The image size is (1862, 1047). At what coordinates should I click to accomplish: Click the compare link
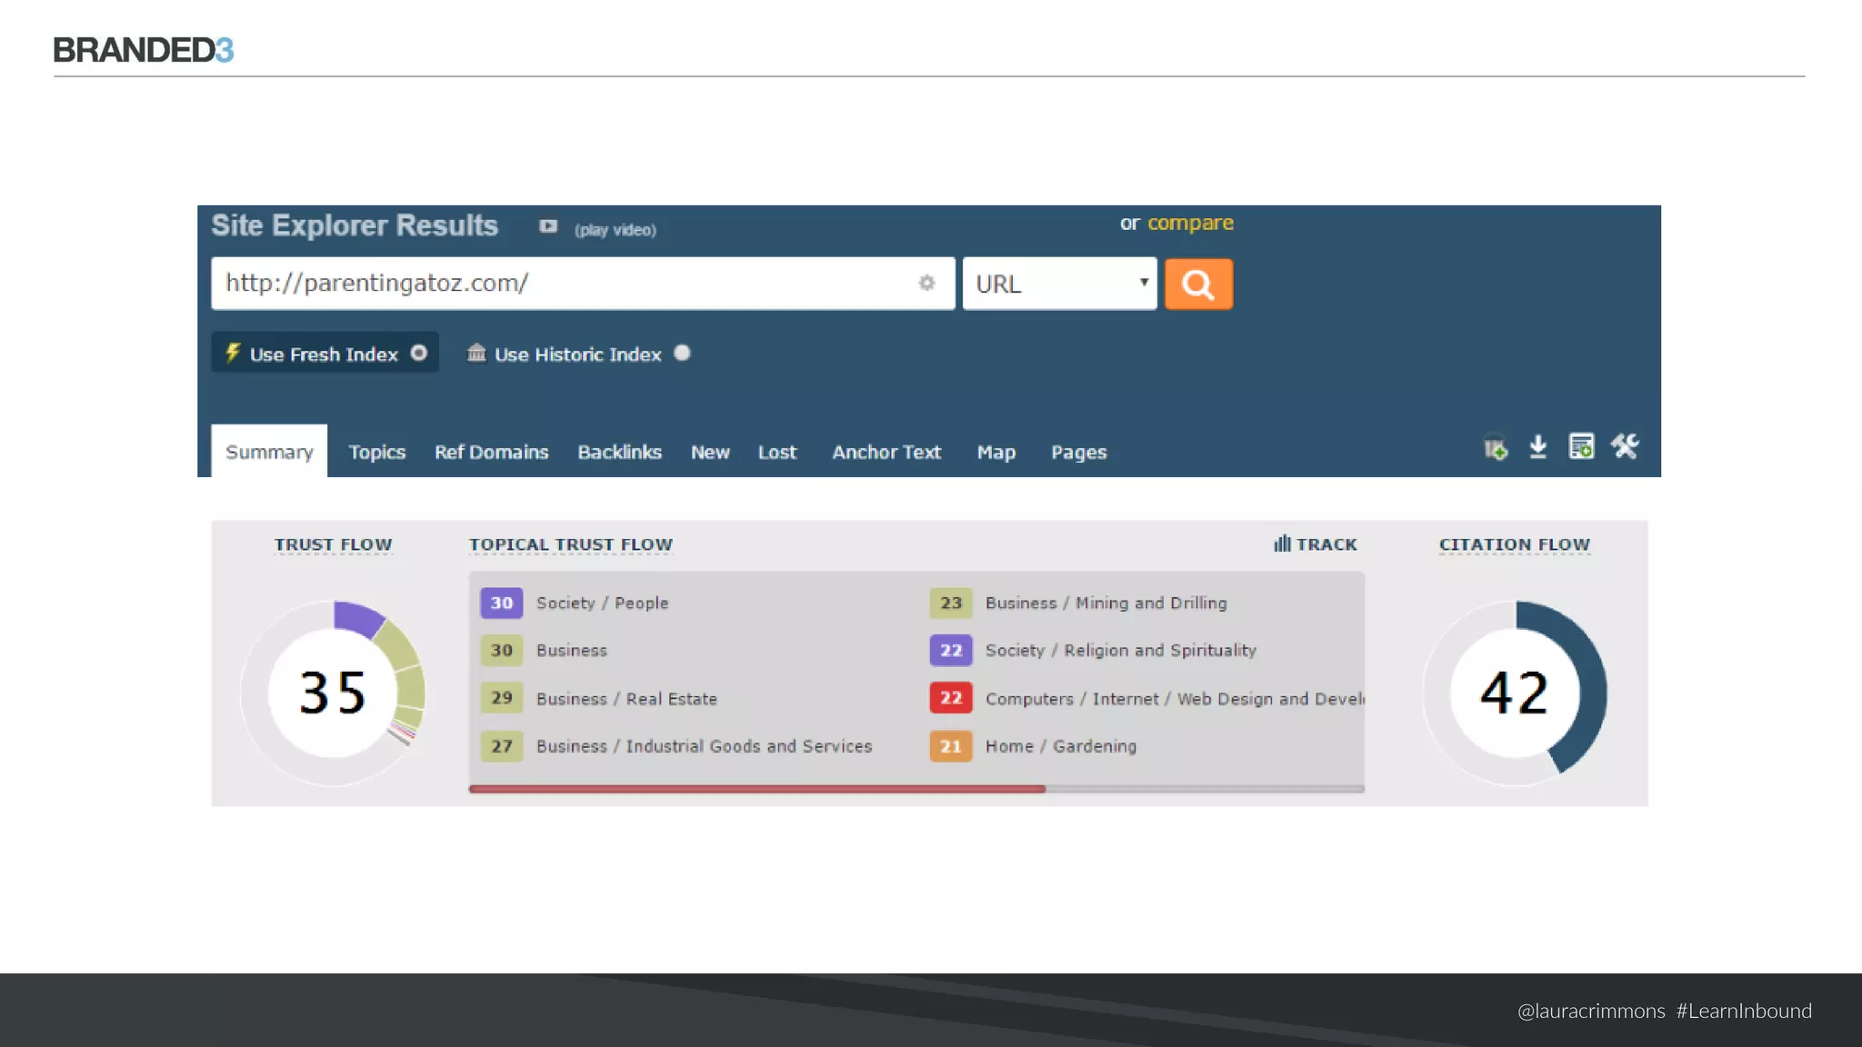1190,223
